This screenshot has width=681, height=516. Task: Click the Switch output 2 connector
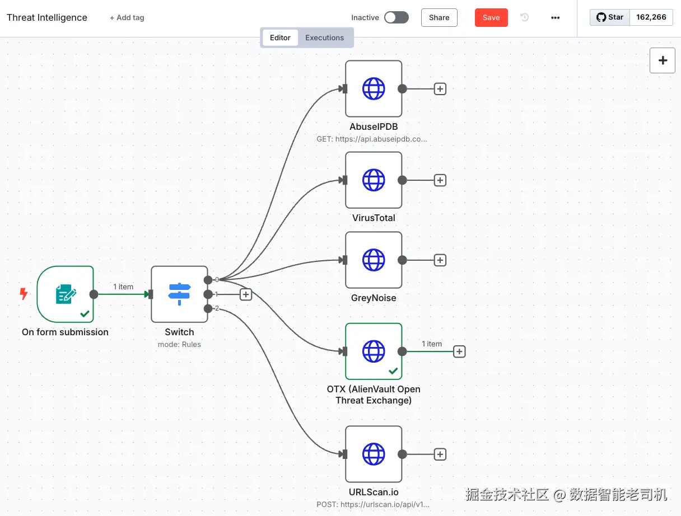(208, 308)
